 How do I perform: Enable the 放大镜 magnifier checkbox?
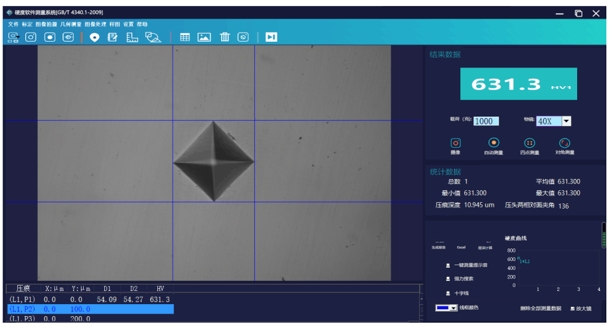[x=572, y=309]
